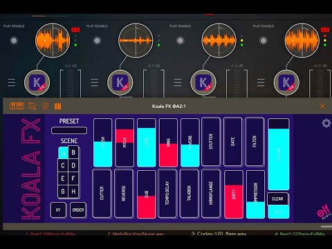Viewport: 332px width, 249px height.
Task: Click the COMB effect pad
Action: (147, 142)
